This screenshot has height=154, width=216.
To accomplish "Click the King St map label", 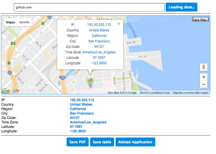I will tap(39, 83).
